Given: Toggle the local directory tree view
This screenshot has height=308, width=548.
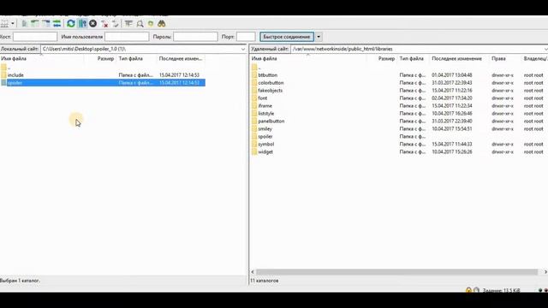Looking at the screenshot, I should [35, 24].
